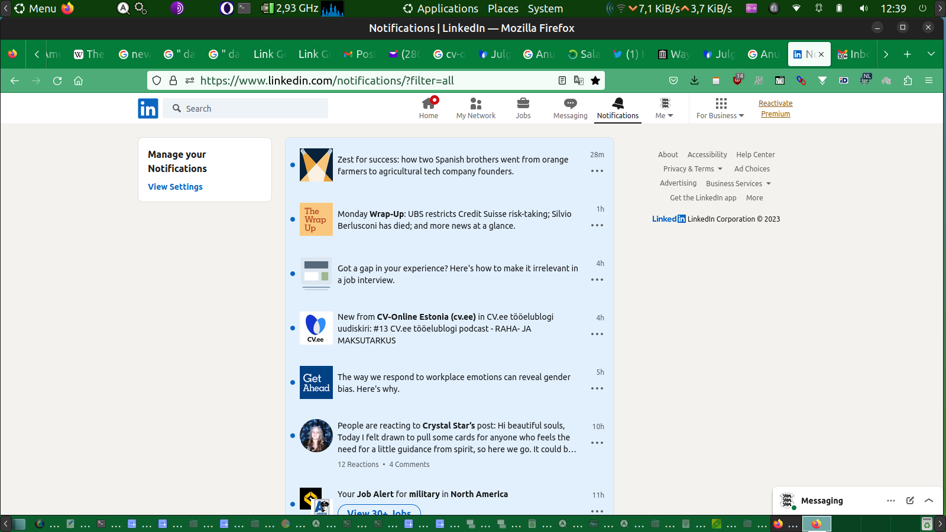946x532 pixels.
Task: Switch to the Wikipedia 'The' browser tab
Action: (x=89, y=54)
